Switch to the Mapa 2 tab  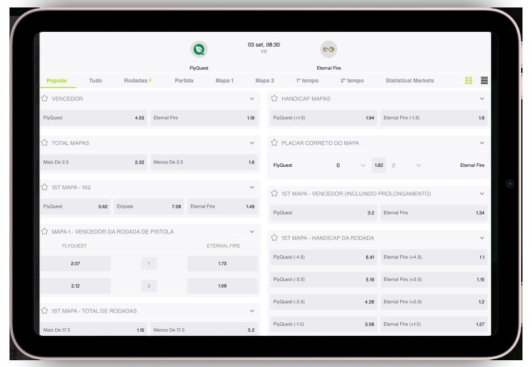265,81
